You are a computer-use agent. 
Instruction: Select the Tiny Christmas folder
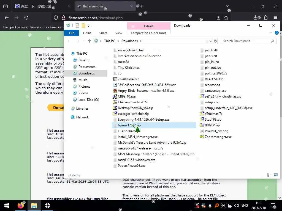pos(129,68)
